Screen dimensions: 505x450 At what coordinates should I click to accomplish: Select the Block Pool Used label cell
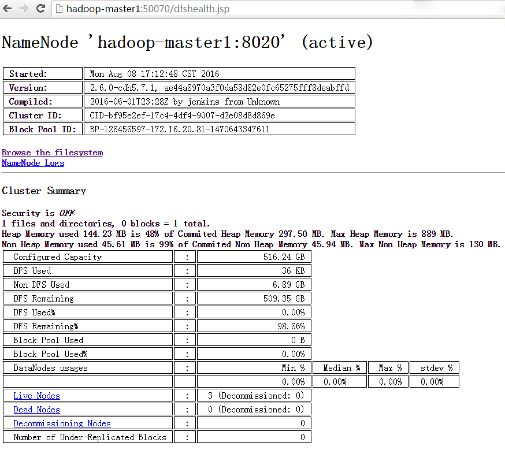88,340
